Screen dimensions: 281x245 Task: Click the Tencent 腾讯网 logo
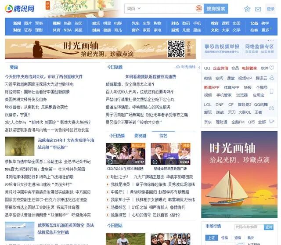20,8
